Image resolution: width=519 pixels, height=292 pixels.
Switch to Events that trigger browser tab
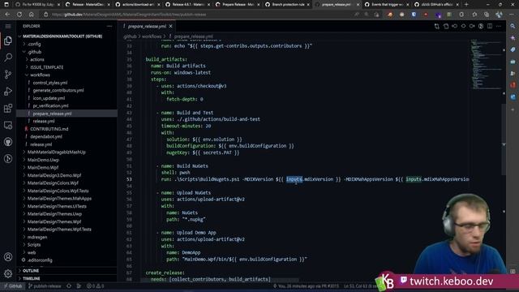(x=387, y=5)
